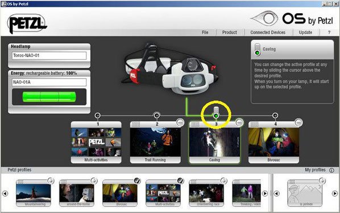The height and width of the screenshot is (213, 340).
Task: Click the battery name field NAO-01A
Action: 49,82
